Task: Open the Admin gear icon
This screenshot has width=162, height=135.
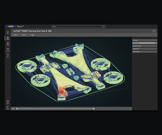Action: click(x=8, y=102)
